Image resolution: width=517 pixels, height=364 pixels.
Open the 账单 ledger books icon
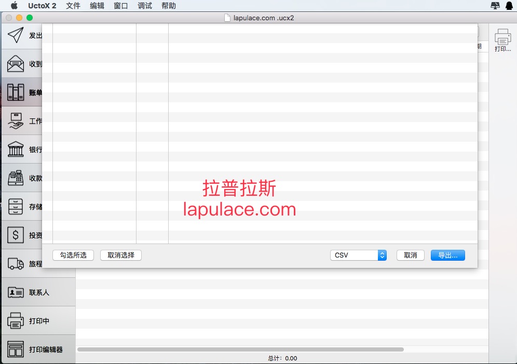[16, 92]
